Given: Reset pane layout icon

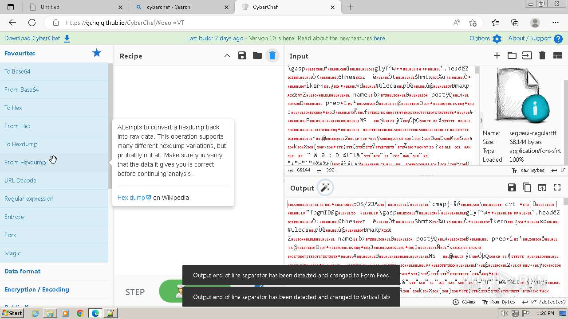Looking at the screenshot, I should tap(557, 55).
